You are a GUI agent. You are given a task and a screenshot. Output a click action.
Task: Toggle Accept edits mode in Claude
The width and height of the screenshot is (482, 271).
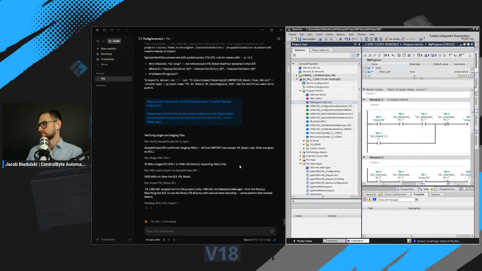coord(153,240)
